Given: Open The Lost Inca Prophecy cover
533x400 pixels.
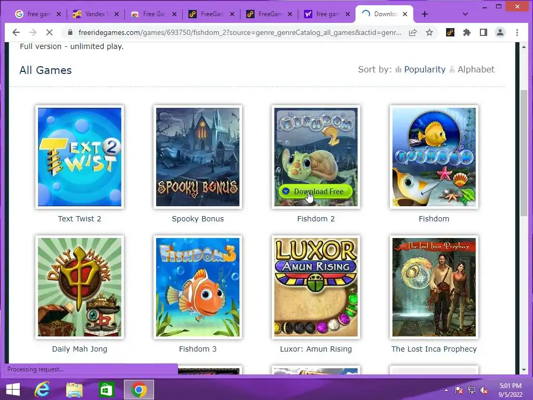Looking at the screenshot, I should (x=434, y=287).
